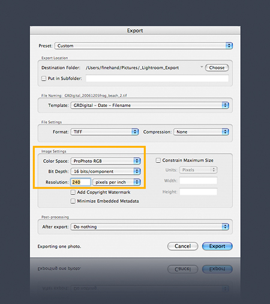Open the After export Do nothing dropdown
This screenshot has height=304, width=270.
pos(150,226)
